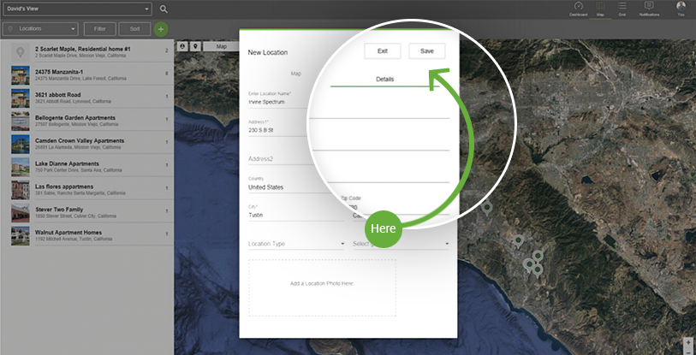Click the 3621 abbott Road thumbnail
Image resolution: width=696 pixels, height=355 pixels.
point(20,98)
